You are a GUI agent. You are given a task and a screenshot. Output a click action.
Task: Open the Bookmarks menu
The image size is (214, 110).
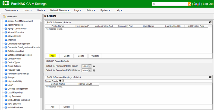pyautogui.click(x=12, y=10)
